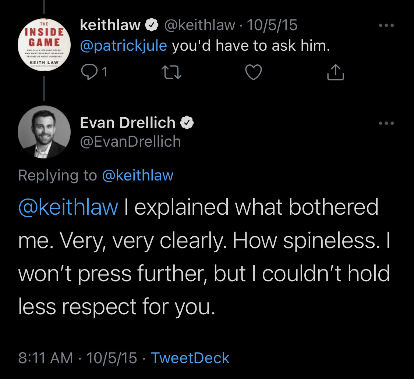
Task: Open the share icon on keithlaw's tweet
Action: coord(335,72)
